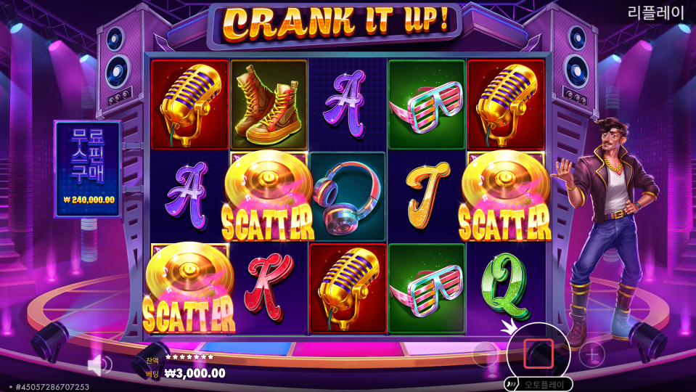Click the headphones symbol on center reel
Image resolution: width=696 pixels, height=392 pixels.
[348, 197]
